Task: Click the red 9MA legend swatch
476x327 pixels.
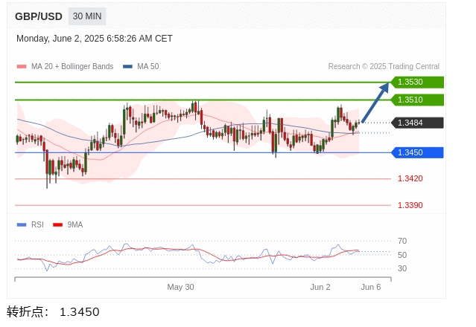Action: [57, 224]
